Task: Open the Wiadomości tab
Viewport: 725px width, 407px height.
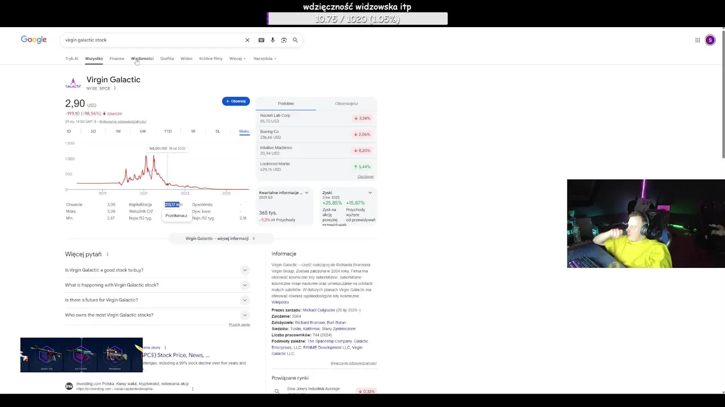Action: coord(142,58)
